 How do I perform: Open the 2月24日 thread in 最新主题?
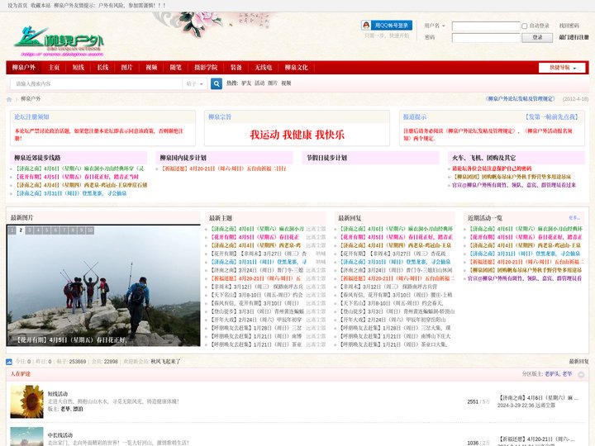click(x=256, y=320)
